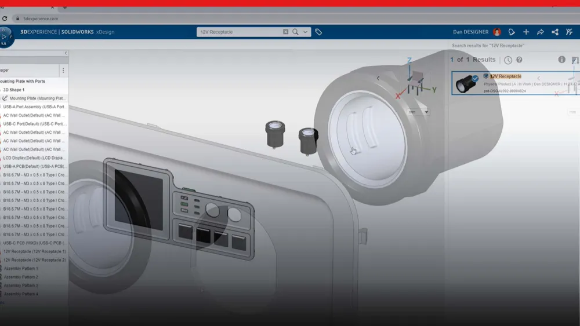
Task: Click the left chevron beside the triad
Action: coord(378,78)
